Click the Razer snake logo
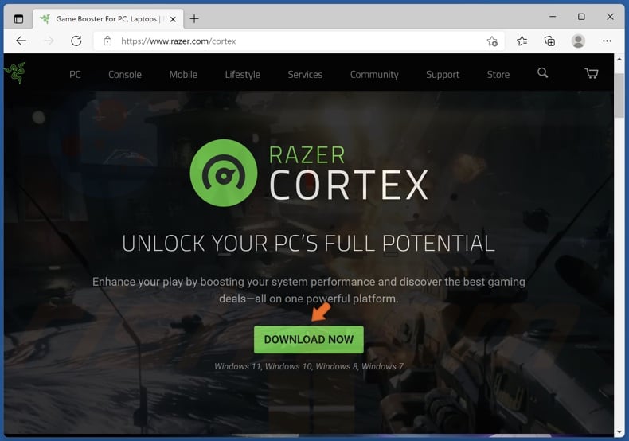The width and height of the screenshot is (629, 441). [x=15, y=72]
